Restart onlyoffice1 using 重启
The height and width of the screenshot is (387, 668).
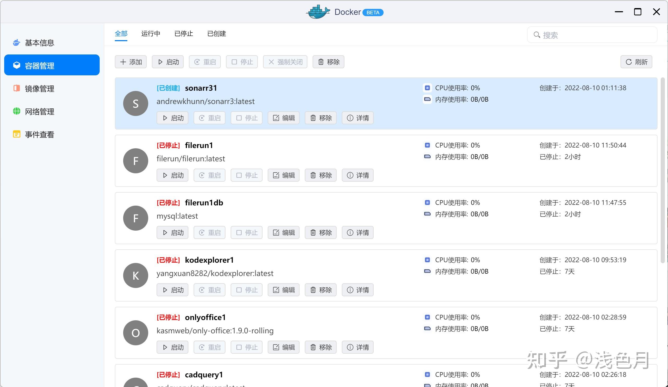pyautogui.click(x=210, y=347)
